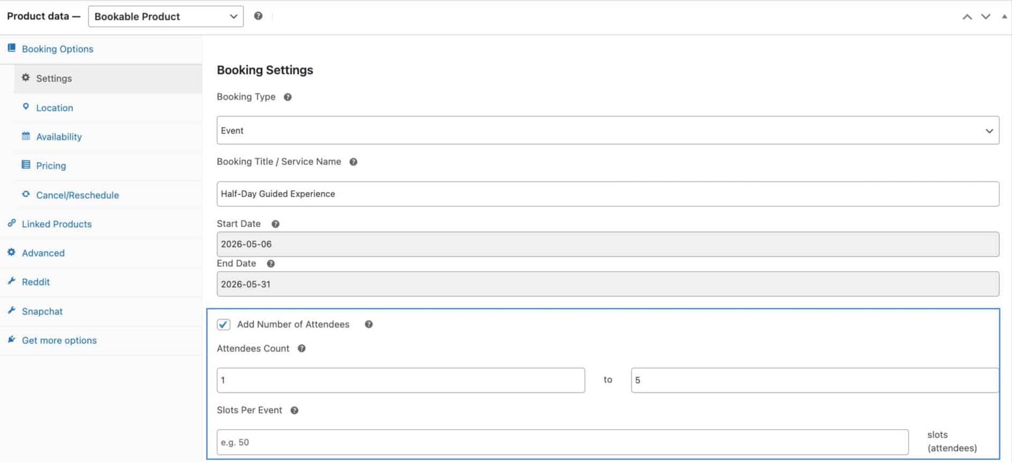Click maximum Attendees Count field showing 5

tap(815, 380)
